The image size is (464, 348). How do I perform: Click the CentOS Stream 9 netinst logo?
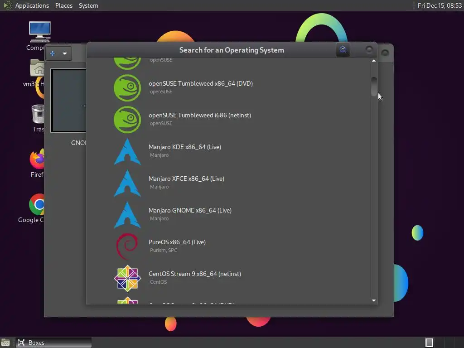(x=127, y=278)
